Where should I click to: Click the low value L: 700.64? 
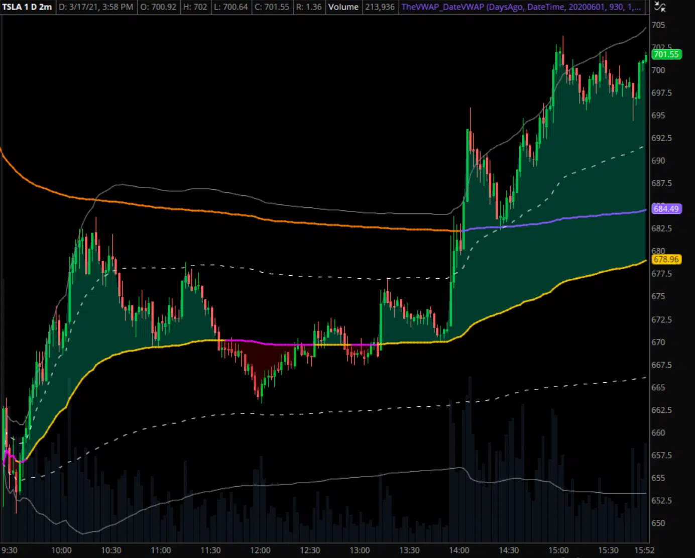(x=231, y=7)
